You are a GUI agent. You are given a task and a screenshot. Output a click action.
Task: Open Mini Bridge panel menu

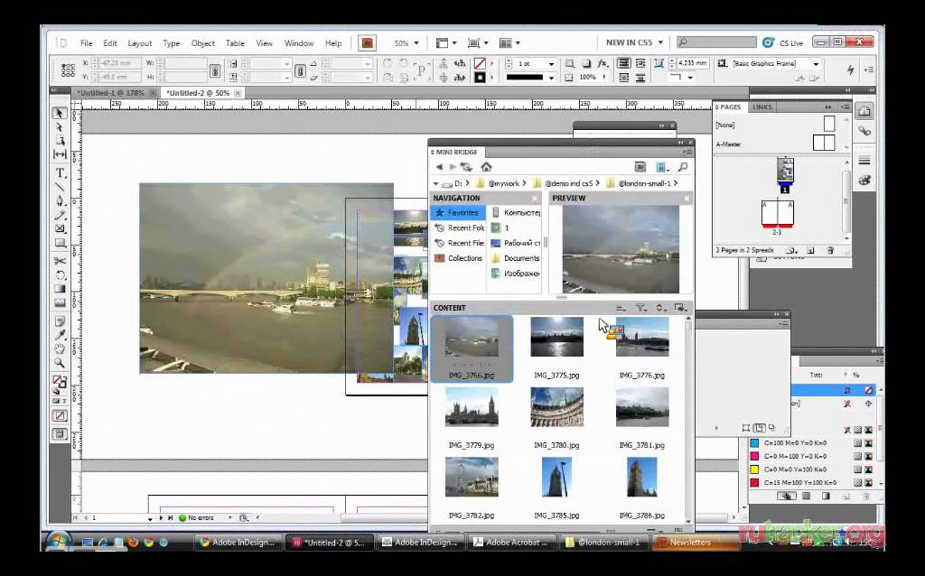click(687, 152)
